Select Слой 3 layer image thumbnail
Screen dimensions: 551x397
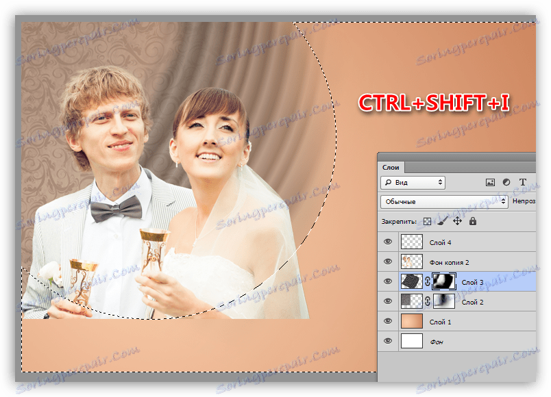pyautogui.click(x=411, y=281)
